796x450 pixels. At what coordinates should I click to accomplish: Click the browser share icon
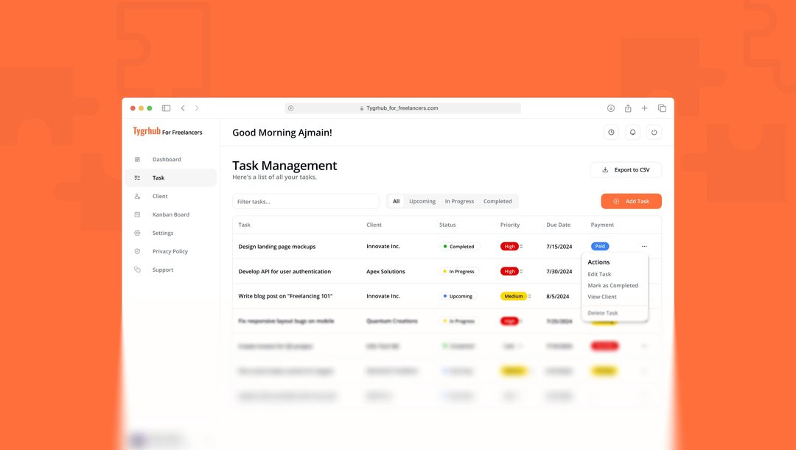click(628, 108)
